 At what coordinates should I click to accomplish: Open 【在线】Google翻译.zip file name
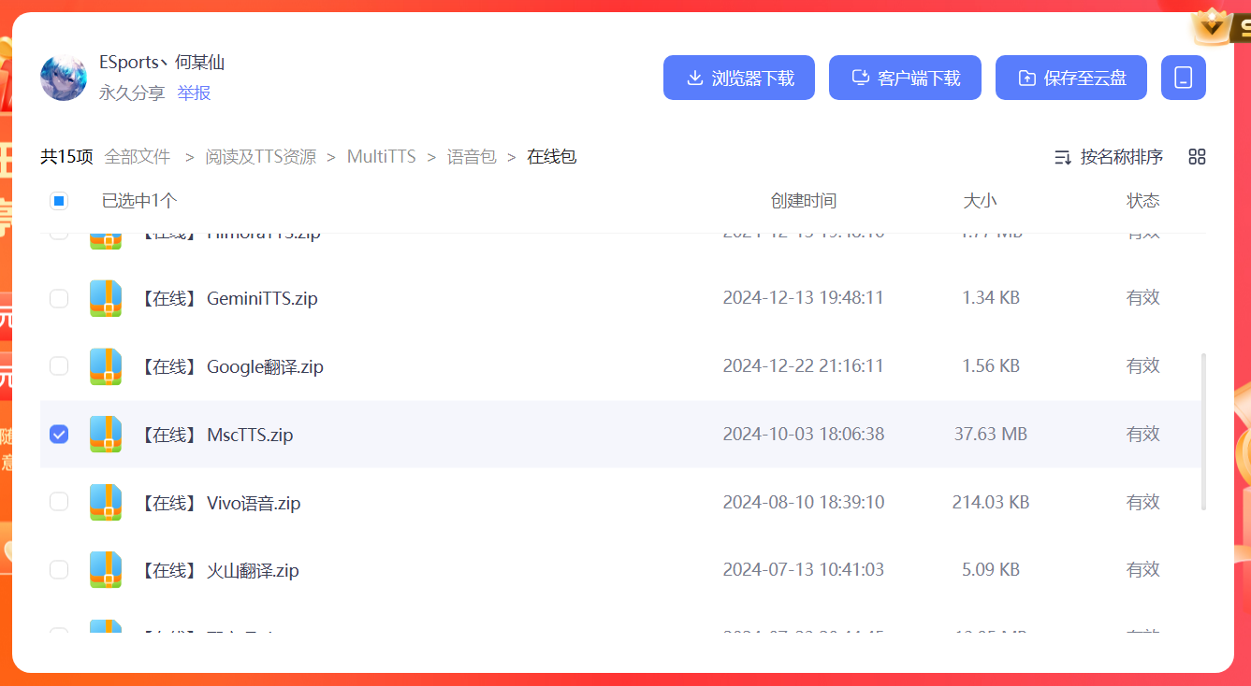click(230, 366)
